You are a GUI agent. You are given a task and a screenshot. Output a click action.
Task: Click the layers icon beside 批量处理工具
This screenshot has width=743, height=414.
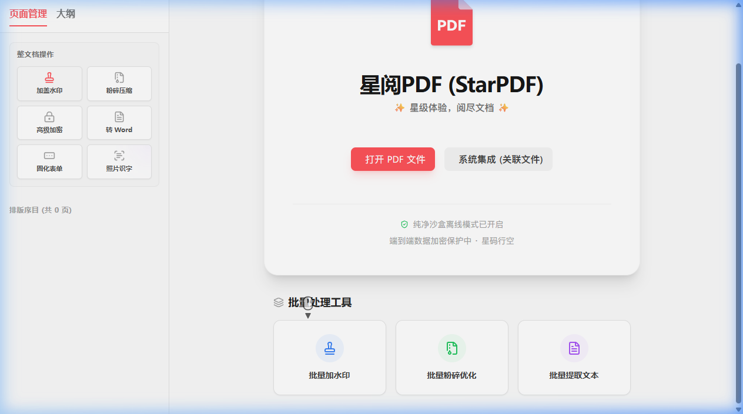279,302
